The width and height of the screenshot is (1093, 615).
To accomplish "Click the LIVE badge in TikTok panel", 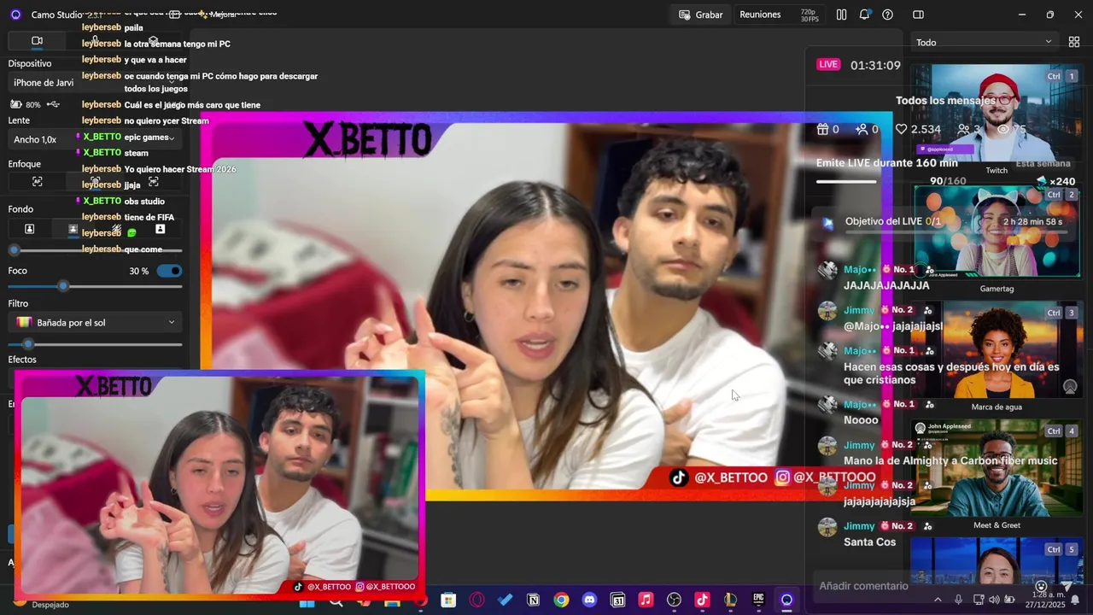I will point(827,64).
